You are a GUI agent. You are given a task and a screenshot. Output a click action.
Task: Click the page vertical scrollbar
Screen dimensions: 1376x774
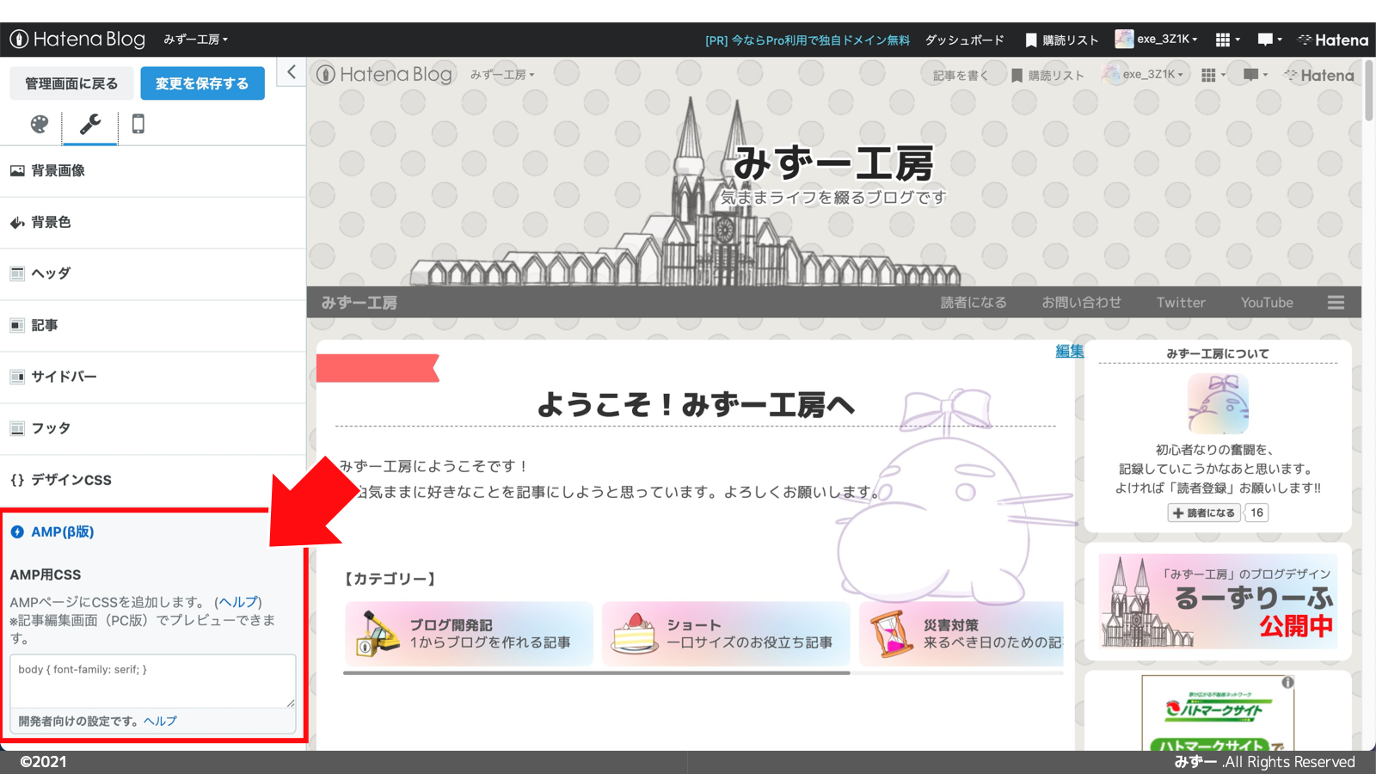point(1369,90)
